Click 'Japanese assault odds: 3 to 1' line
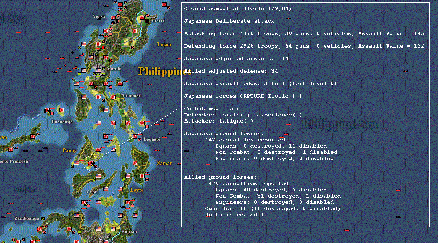 261,84
